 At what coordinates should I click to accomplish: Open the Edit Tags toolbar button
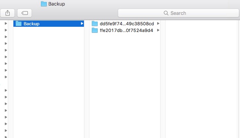(x=25, y=13)
